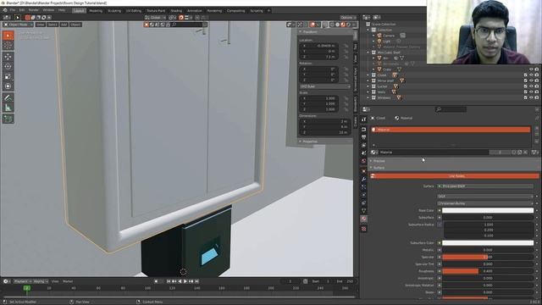Viewport: 542px width, 305px height.
Task: Hide the Windows collection eye icon
Action: click(531, 97)
